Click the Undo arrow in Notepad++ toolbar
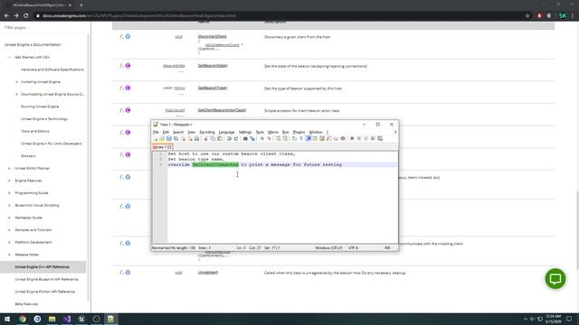This screenshot has height=325, width=579. (x=229, y=138)
